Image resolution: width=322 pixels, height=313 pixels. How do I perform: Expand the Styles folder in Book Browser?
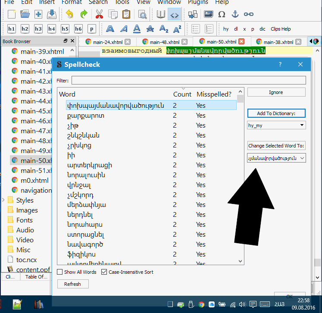(x=4, y=200)
